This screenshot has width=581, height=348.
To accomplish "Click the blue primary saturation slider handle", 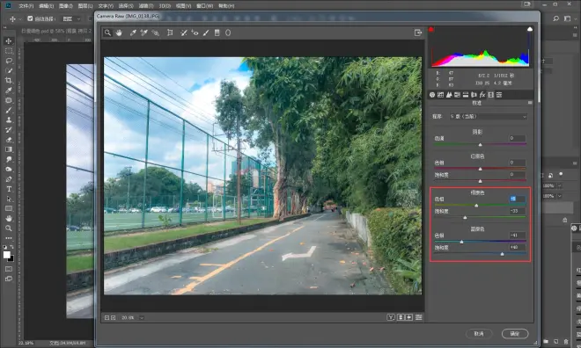I will 502,254.
